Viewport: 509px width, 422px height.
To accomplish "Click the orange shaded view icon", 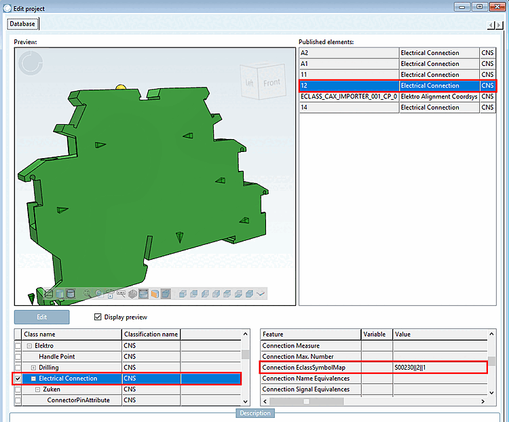I will click(x=154, y=294).
